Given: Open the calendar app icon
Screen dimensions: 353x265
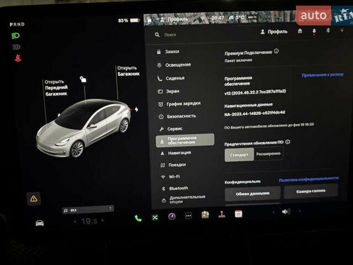Looking at the screenshot, I should click(238, 214).
